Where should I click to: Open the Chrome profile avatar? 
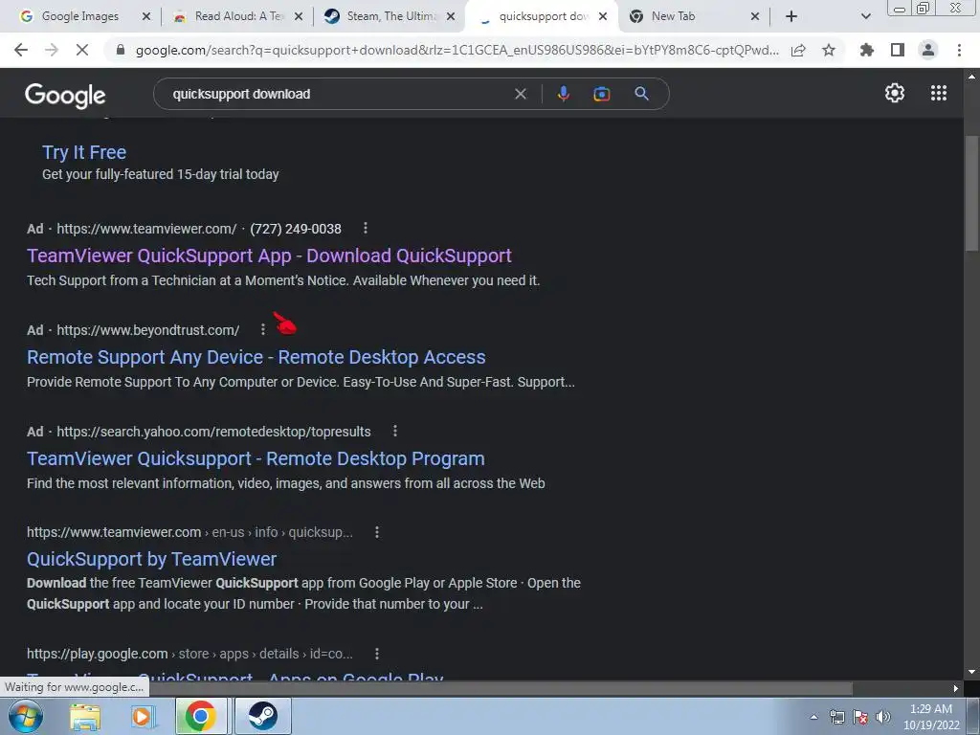point(928,50)
